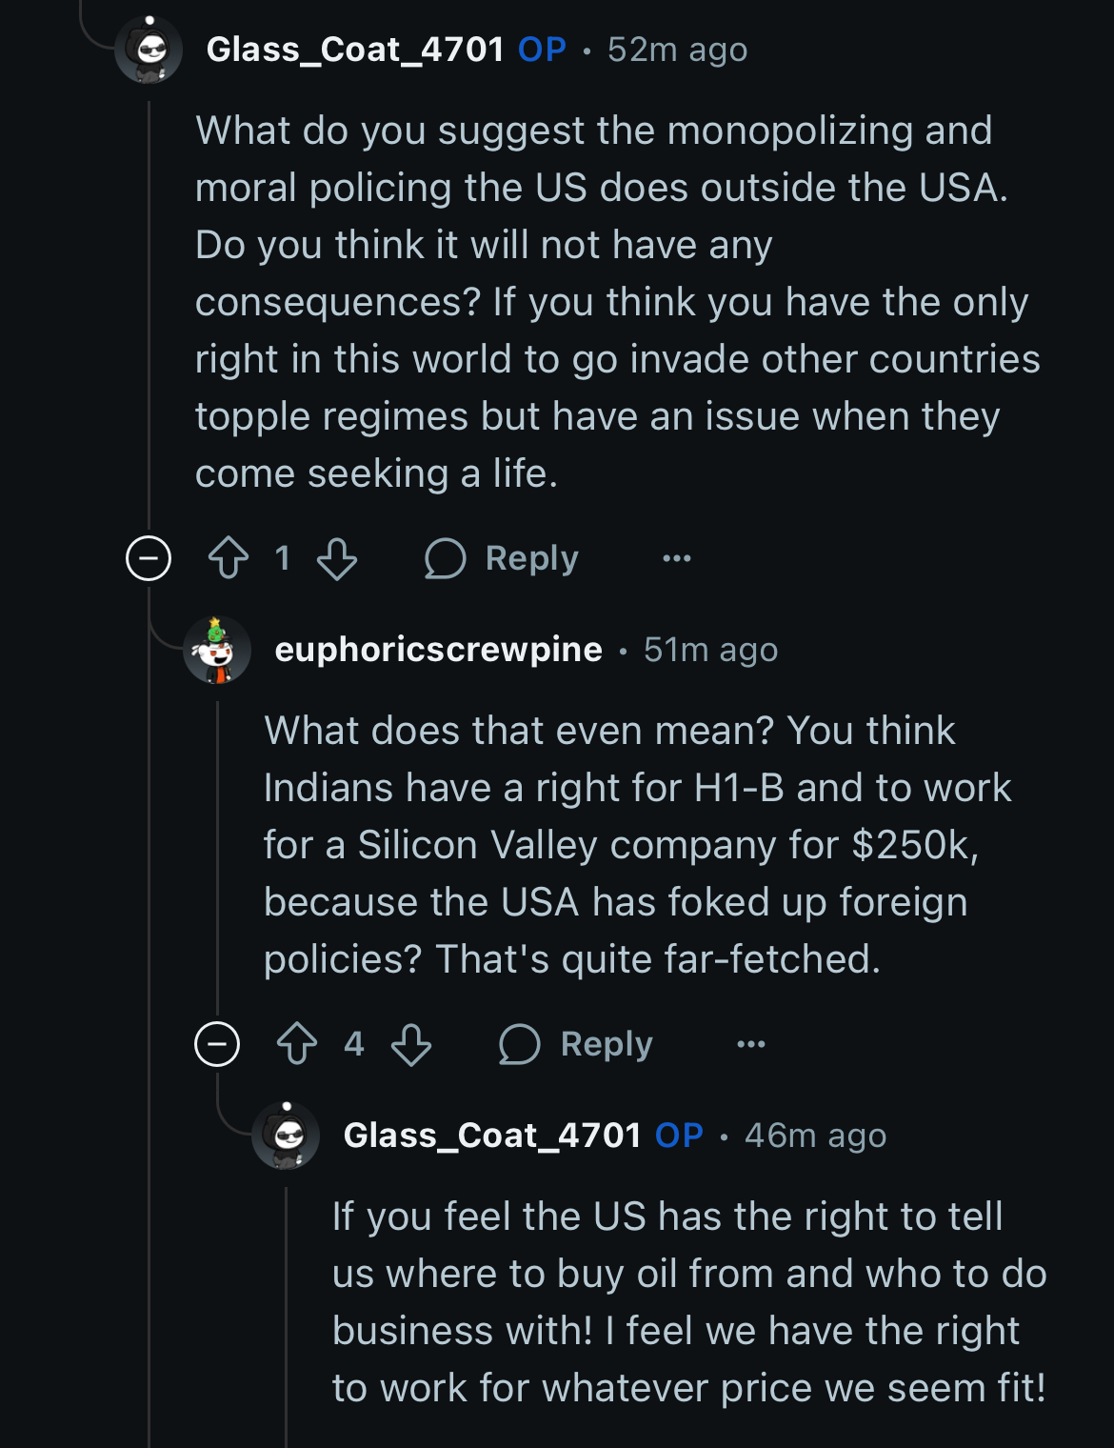Image resolution: width=1114 pixels, height=1448 pixels.
Task: Downvote Glass_Coat_4701's monopolizing comment
Action: 337,558
